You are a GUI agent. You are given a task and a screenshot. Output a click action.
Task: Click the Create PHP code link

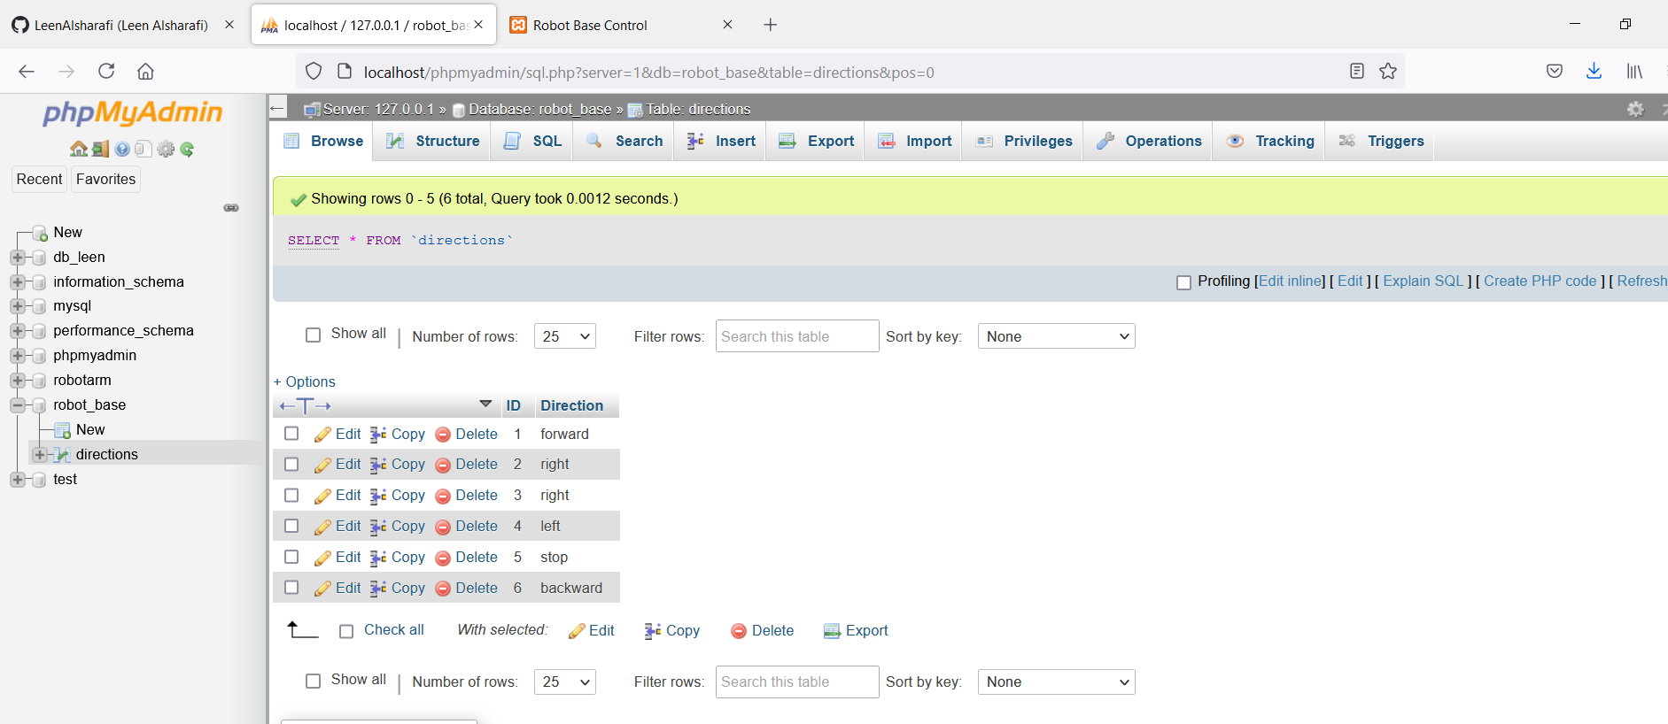pos(1540,281)
